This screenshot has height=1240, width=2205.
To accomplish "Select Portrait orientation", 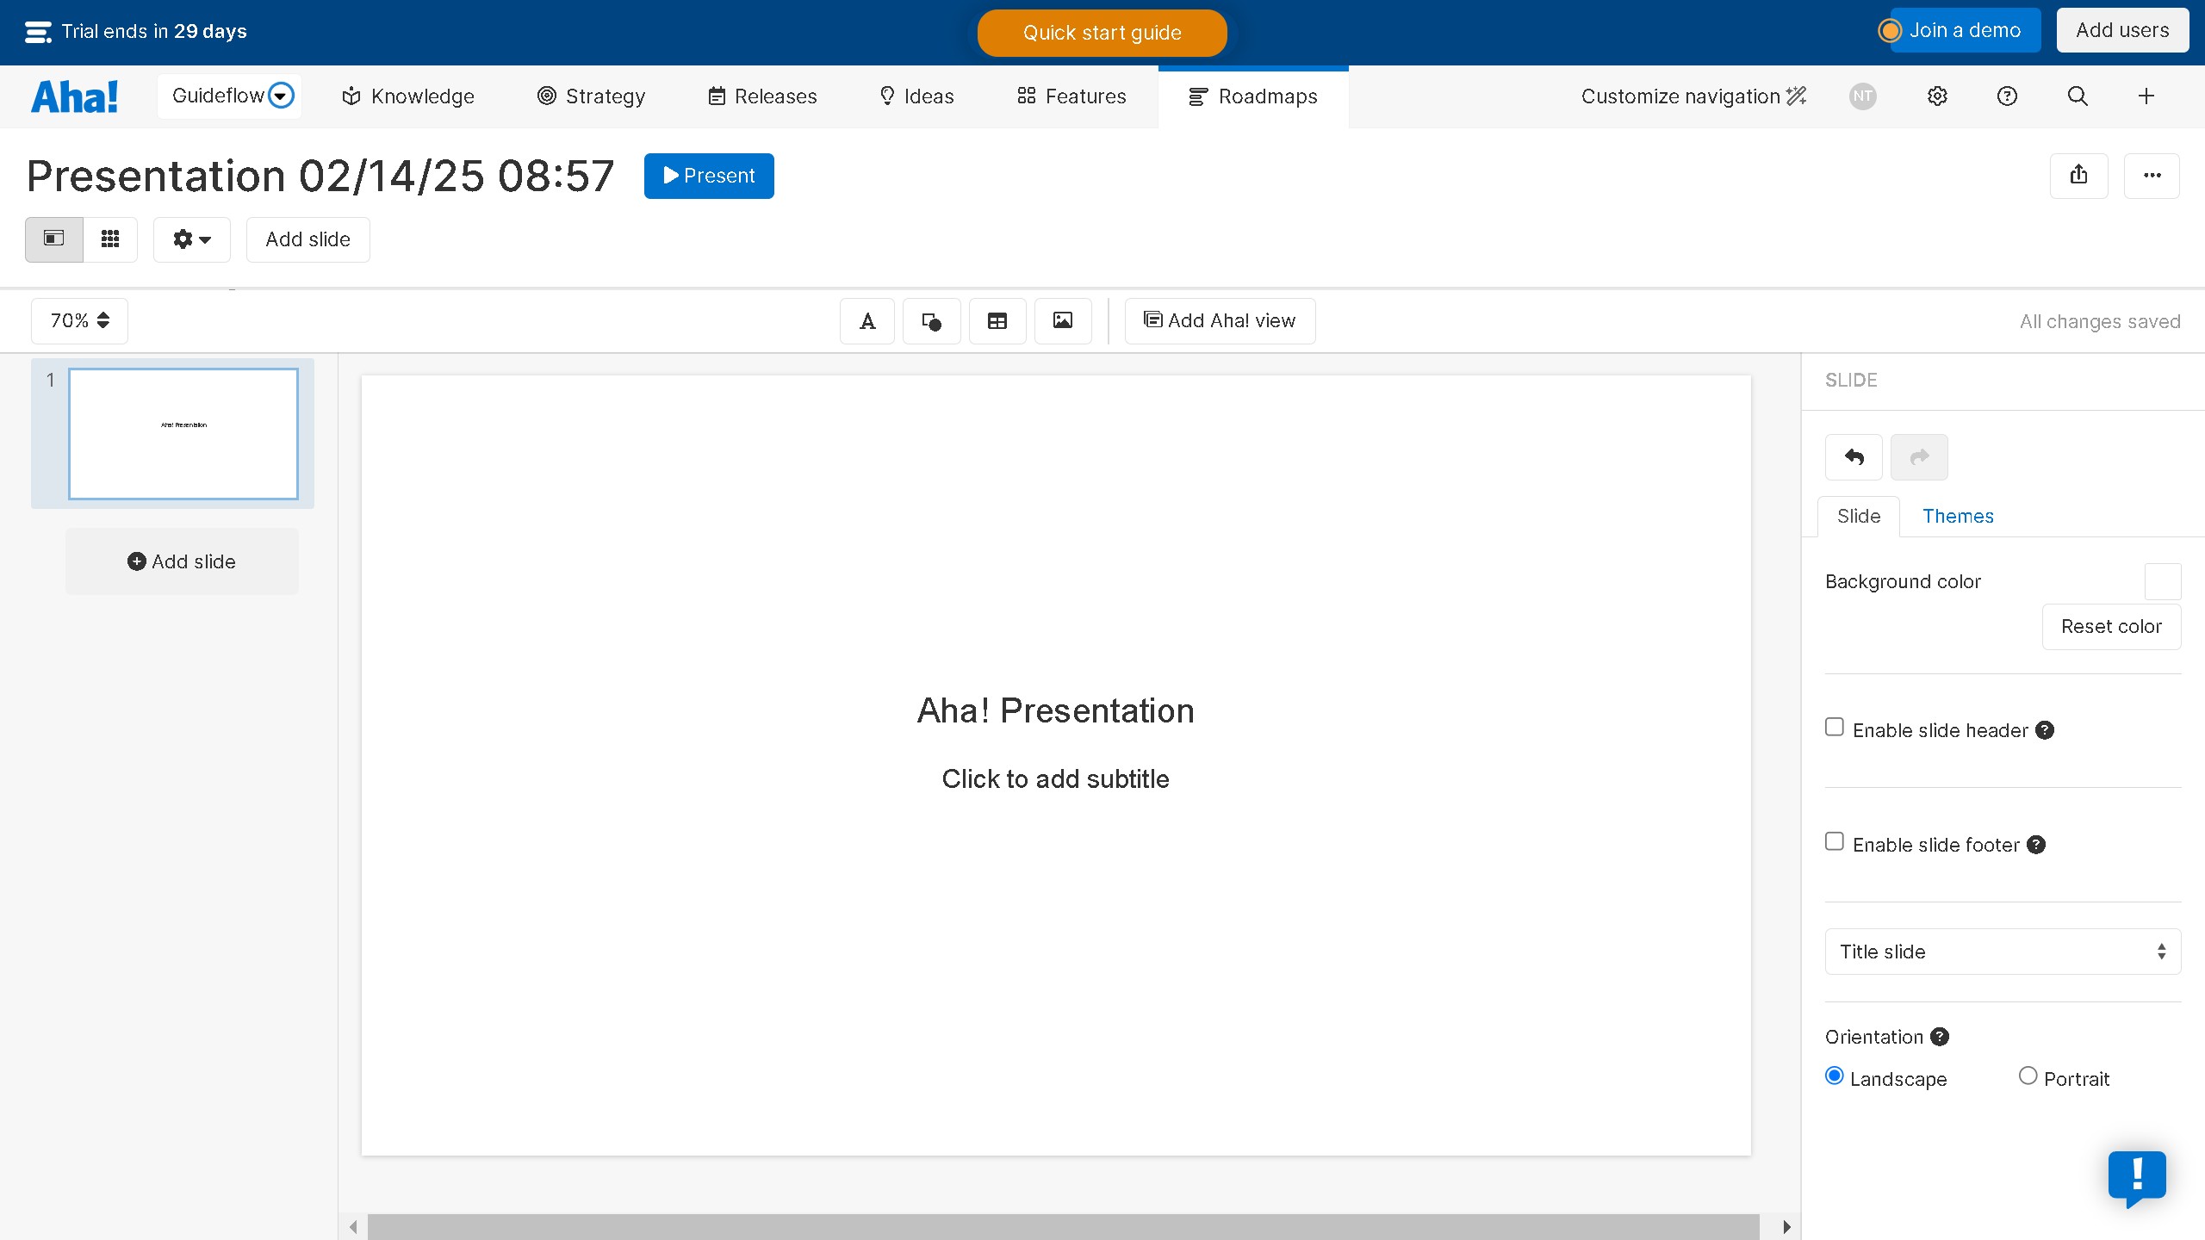I will (2028, 1076).
